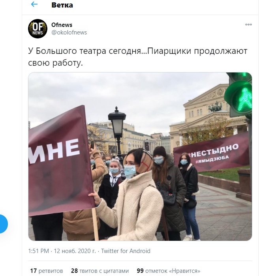Click the OF NEWS logo image
Viewport: 261px width, 276px height.
tap(38, 29)
